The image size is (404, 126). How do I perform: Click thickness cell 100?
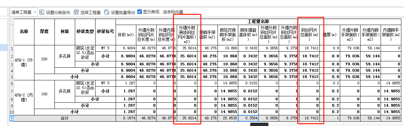tap(44, 94)
